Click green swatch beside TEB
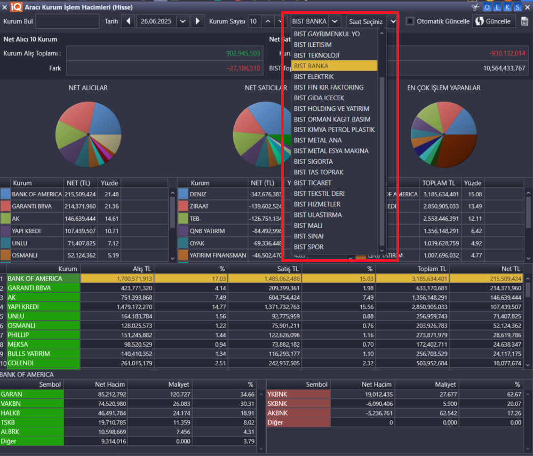The image size is (533, 456). coord(183,219)
